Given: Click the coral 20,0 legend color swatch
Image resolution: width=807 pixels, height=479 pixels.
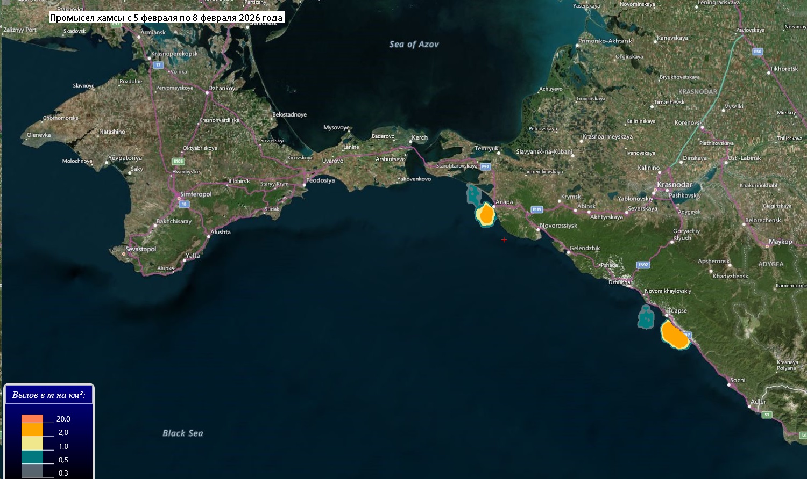Looking at the screenshot, I should point(32,419).
